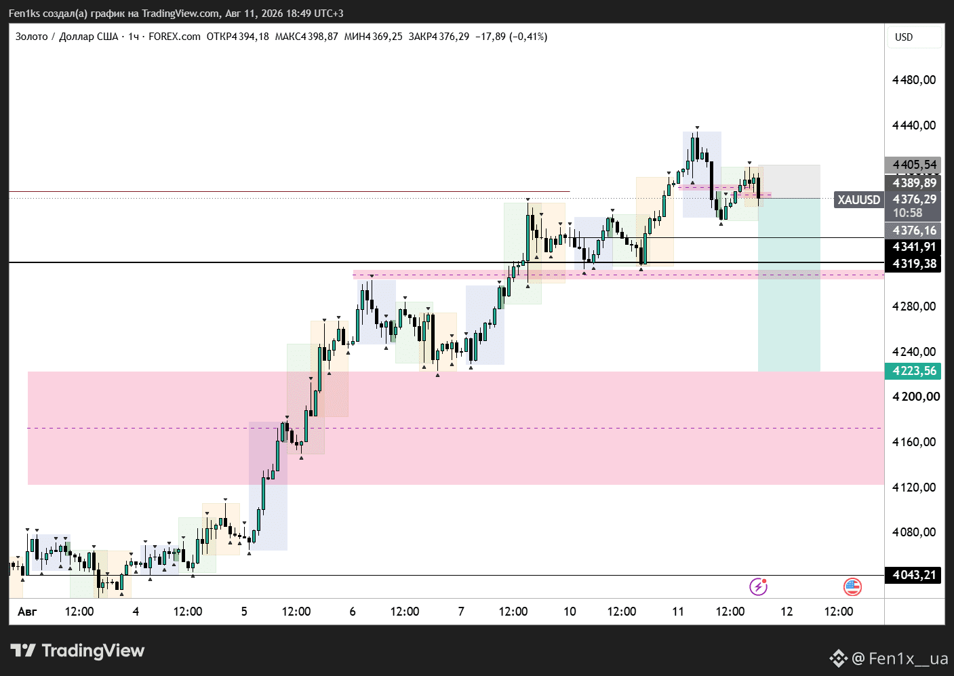Click the XAUUSD price label tag
Screen dimensions: 954x676
pos(858,199)
